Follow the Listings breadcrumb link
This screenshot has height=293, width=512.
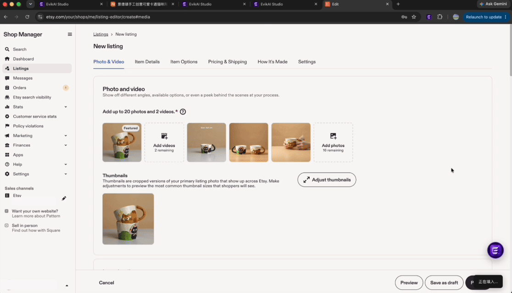(100, 34)
